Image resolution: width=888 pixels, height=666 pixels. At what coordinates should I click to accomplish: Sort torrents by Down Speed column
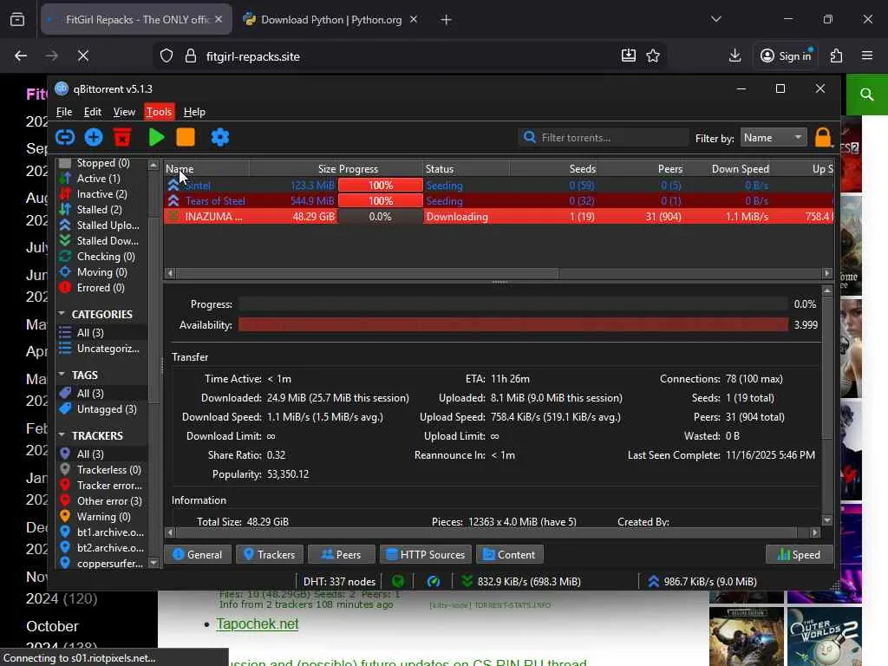pos(728,169)
